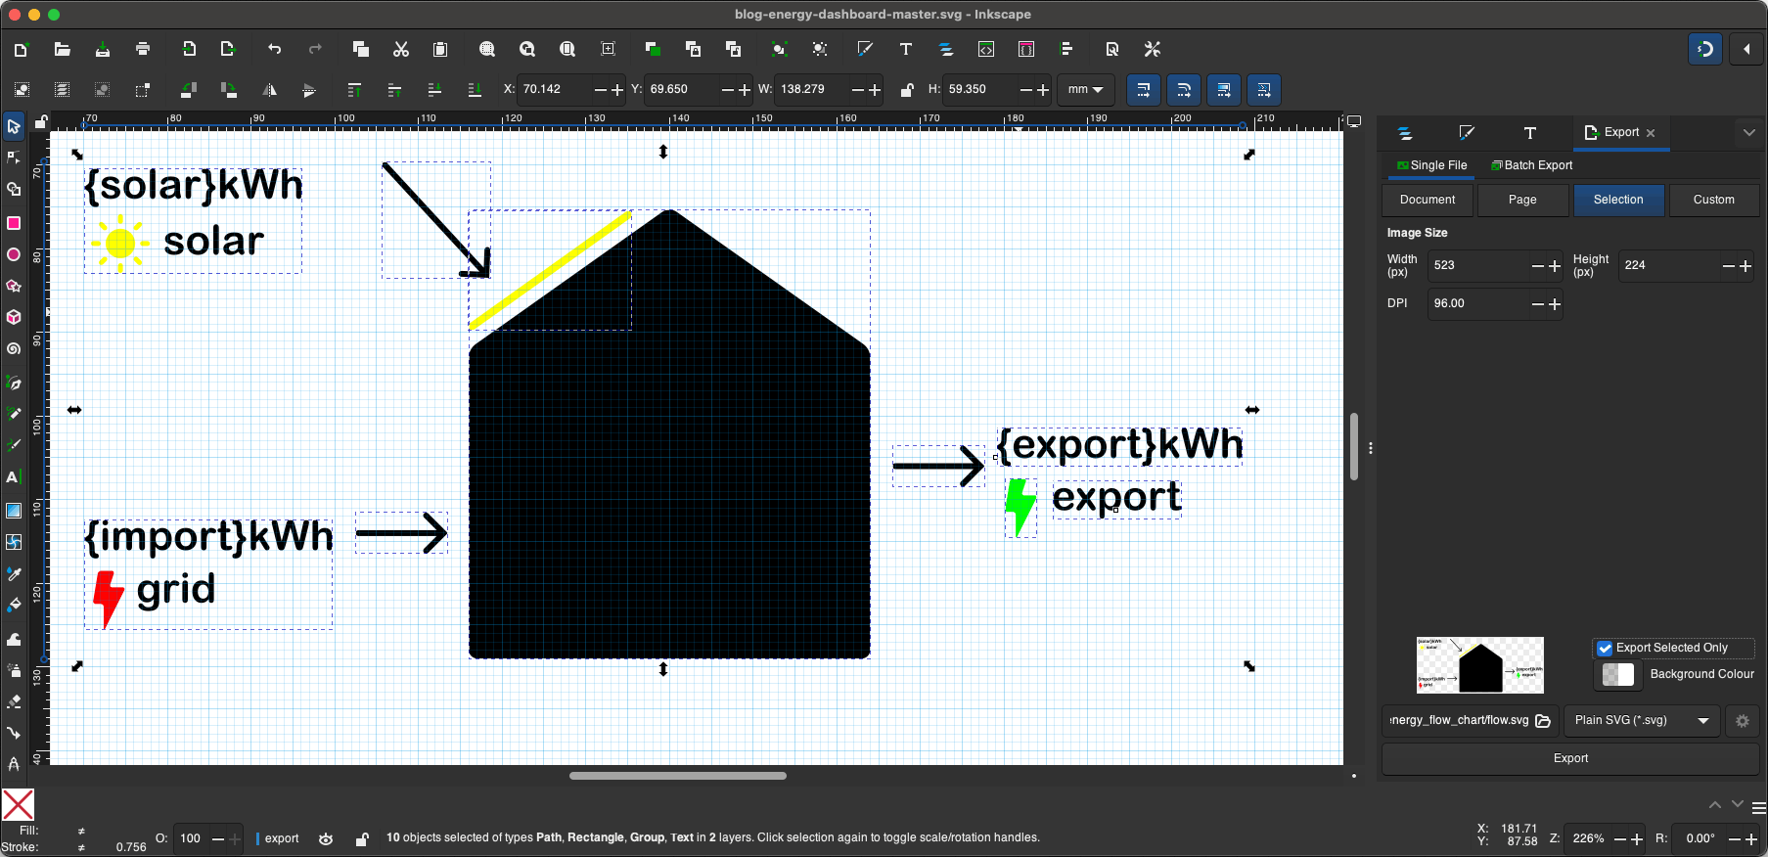Pick the 3D Box tool
Screen dimensions: 1768x857
coord(14,317)
